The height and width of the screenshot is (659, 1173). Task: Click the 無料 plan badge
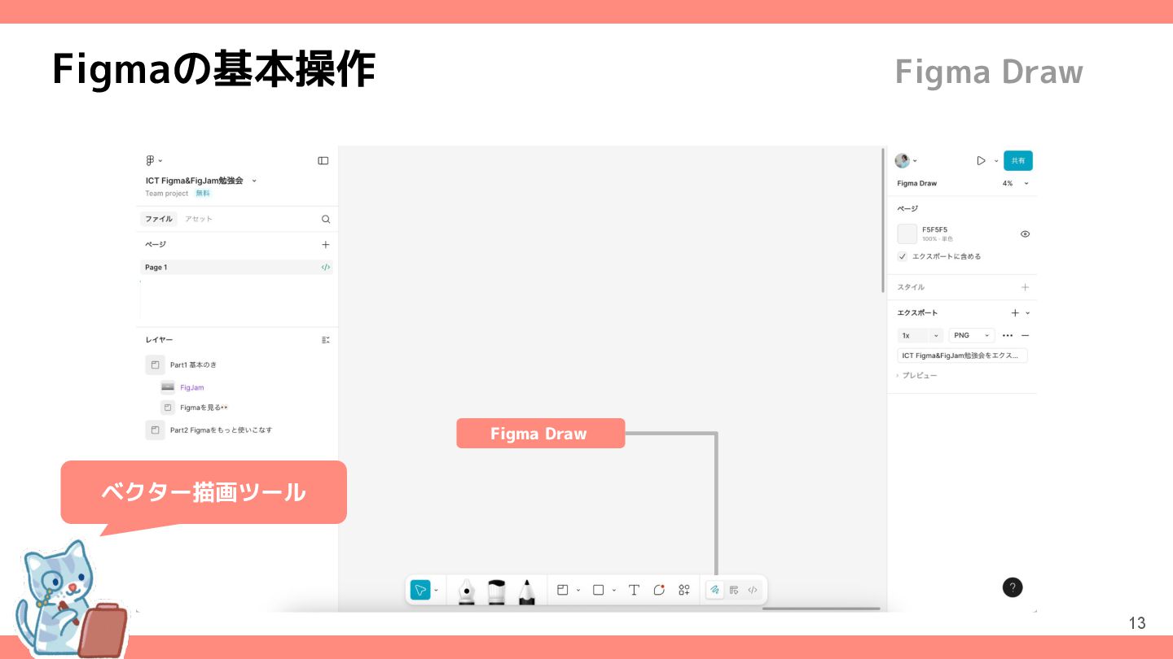202,194
